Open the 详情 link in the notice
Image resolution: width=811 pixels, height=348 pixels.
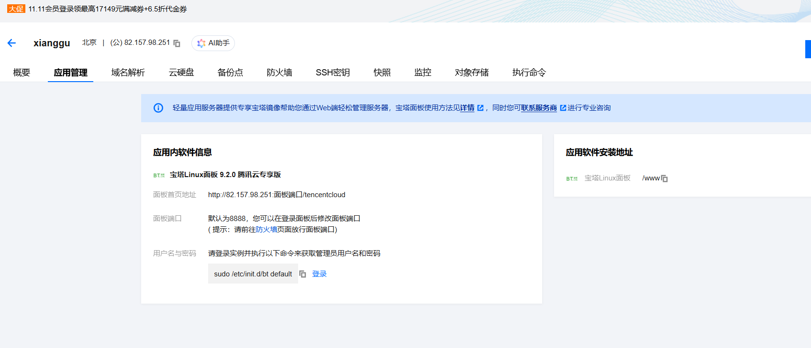coord(467,108)
